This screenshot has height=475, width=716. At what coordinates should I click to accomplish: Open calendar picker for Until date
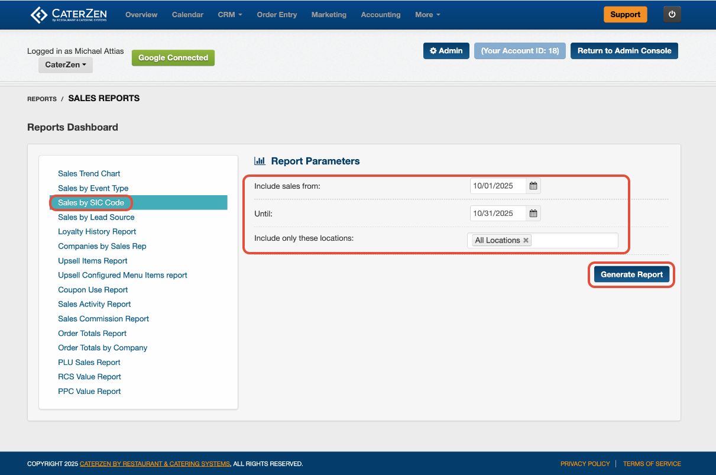tap(533, 214)
